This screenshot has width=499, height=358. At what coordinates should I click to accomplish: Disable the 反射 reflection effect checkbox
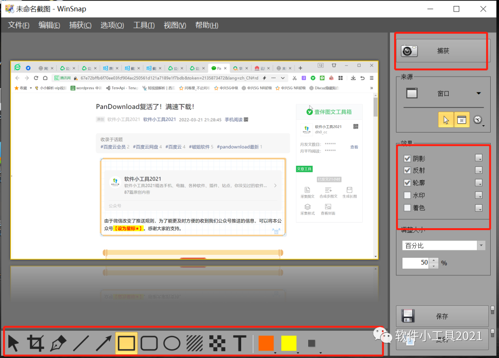[x=407, y=170]
